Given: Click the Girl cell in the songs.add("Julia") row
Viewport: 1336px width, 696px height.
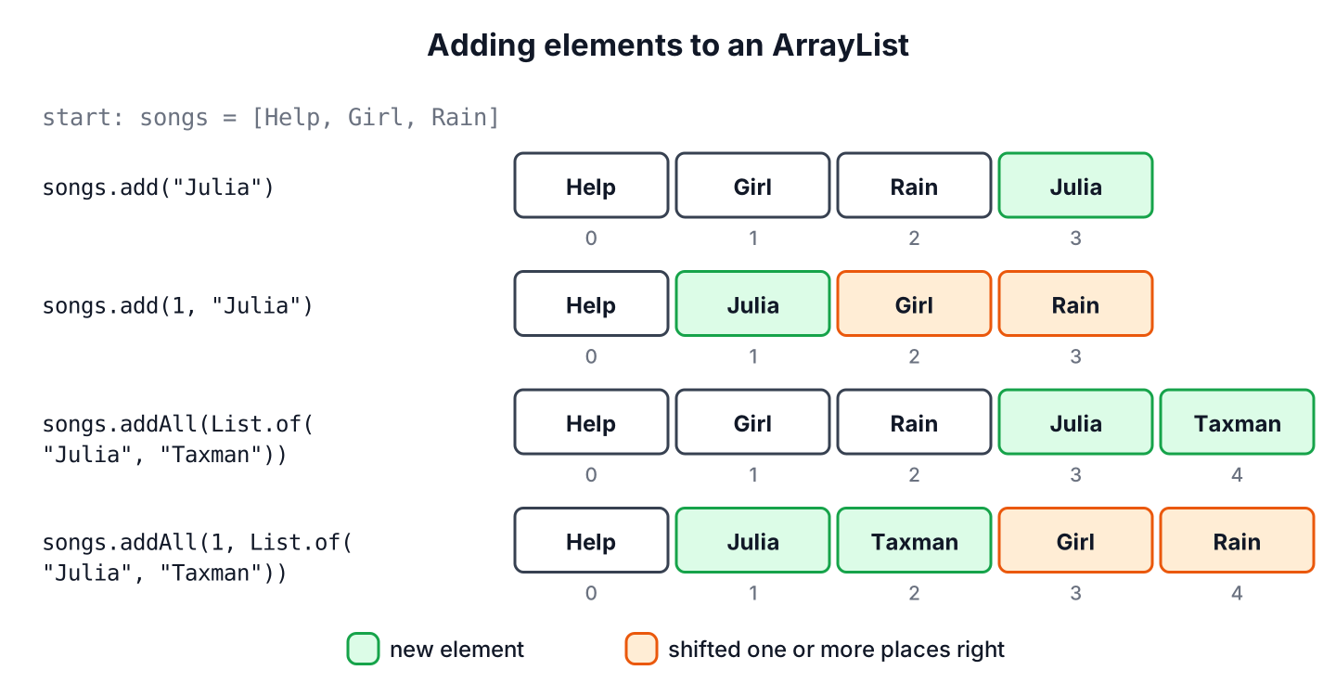Looking at the screenshot, I should [x=752, y=185].
